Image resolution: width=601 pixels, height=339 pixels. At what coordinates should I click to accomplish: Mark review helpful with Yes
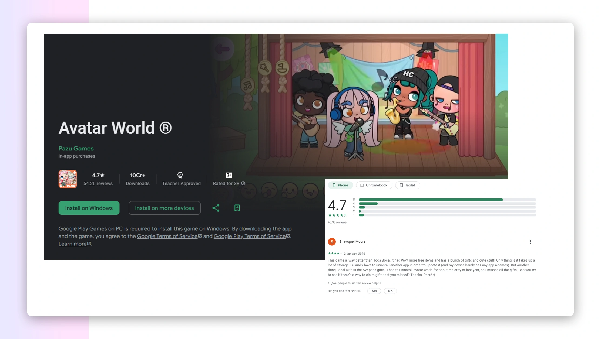(x=374, y=291)
